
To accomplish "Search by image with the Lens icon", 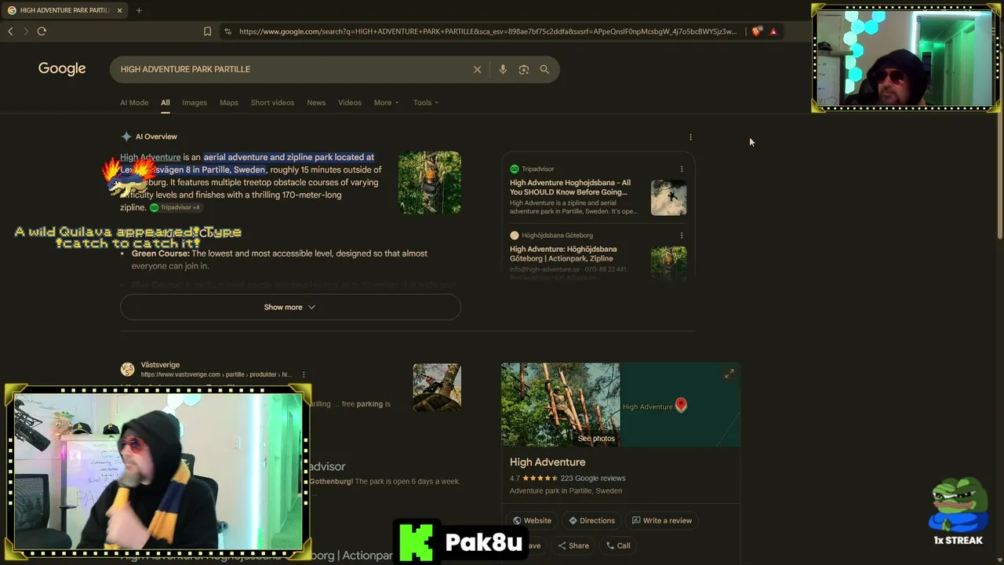I will click(524, 69).
